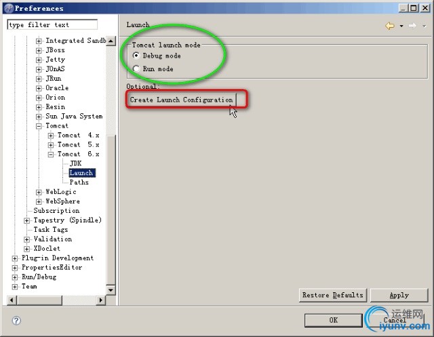Apply the preference changes
This screenshot has width=434, height=337.
(x=399, y=295)
